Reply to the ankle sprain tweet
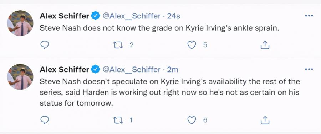Image resolution: width=321 pixels, height=134 pixels. tap(45, 45)
